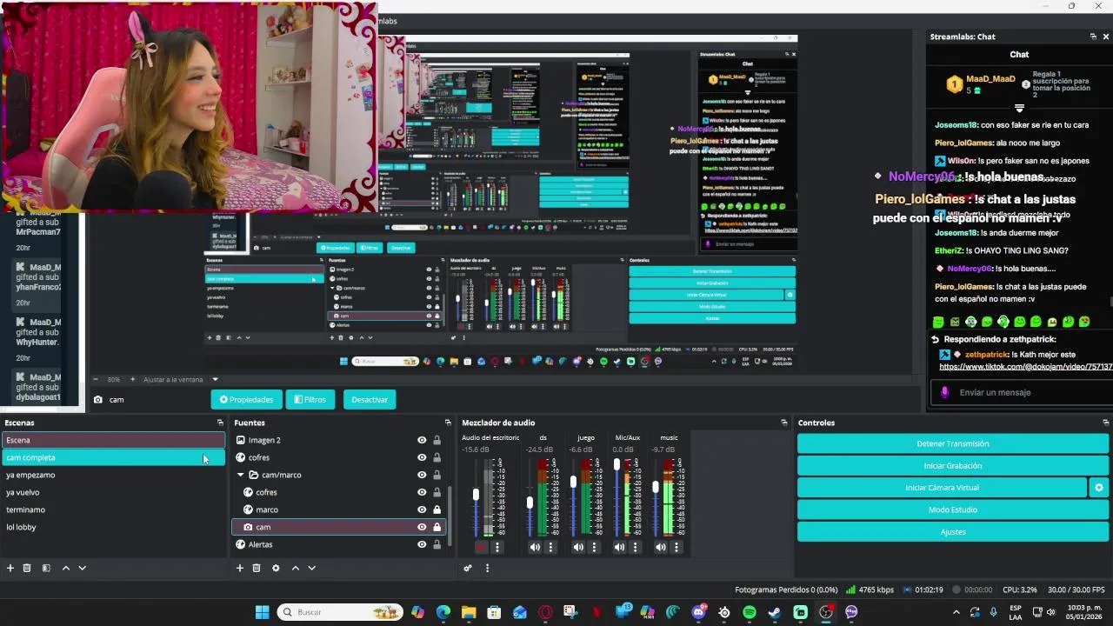Open Filtros for the cam source

(310, 399)
